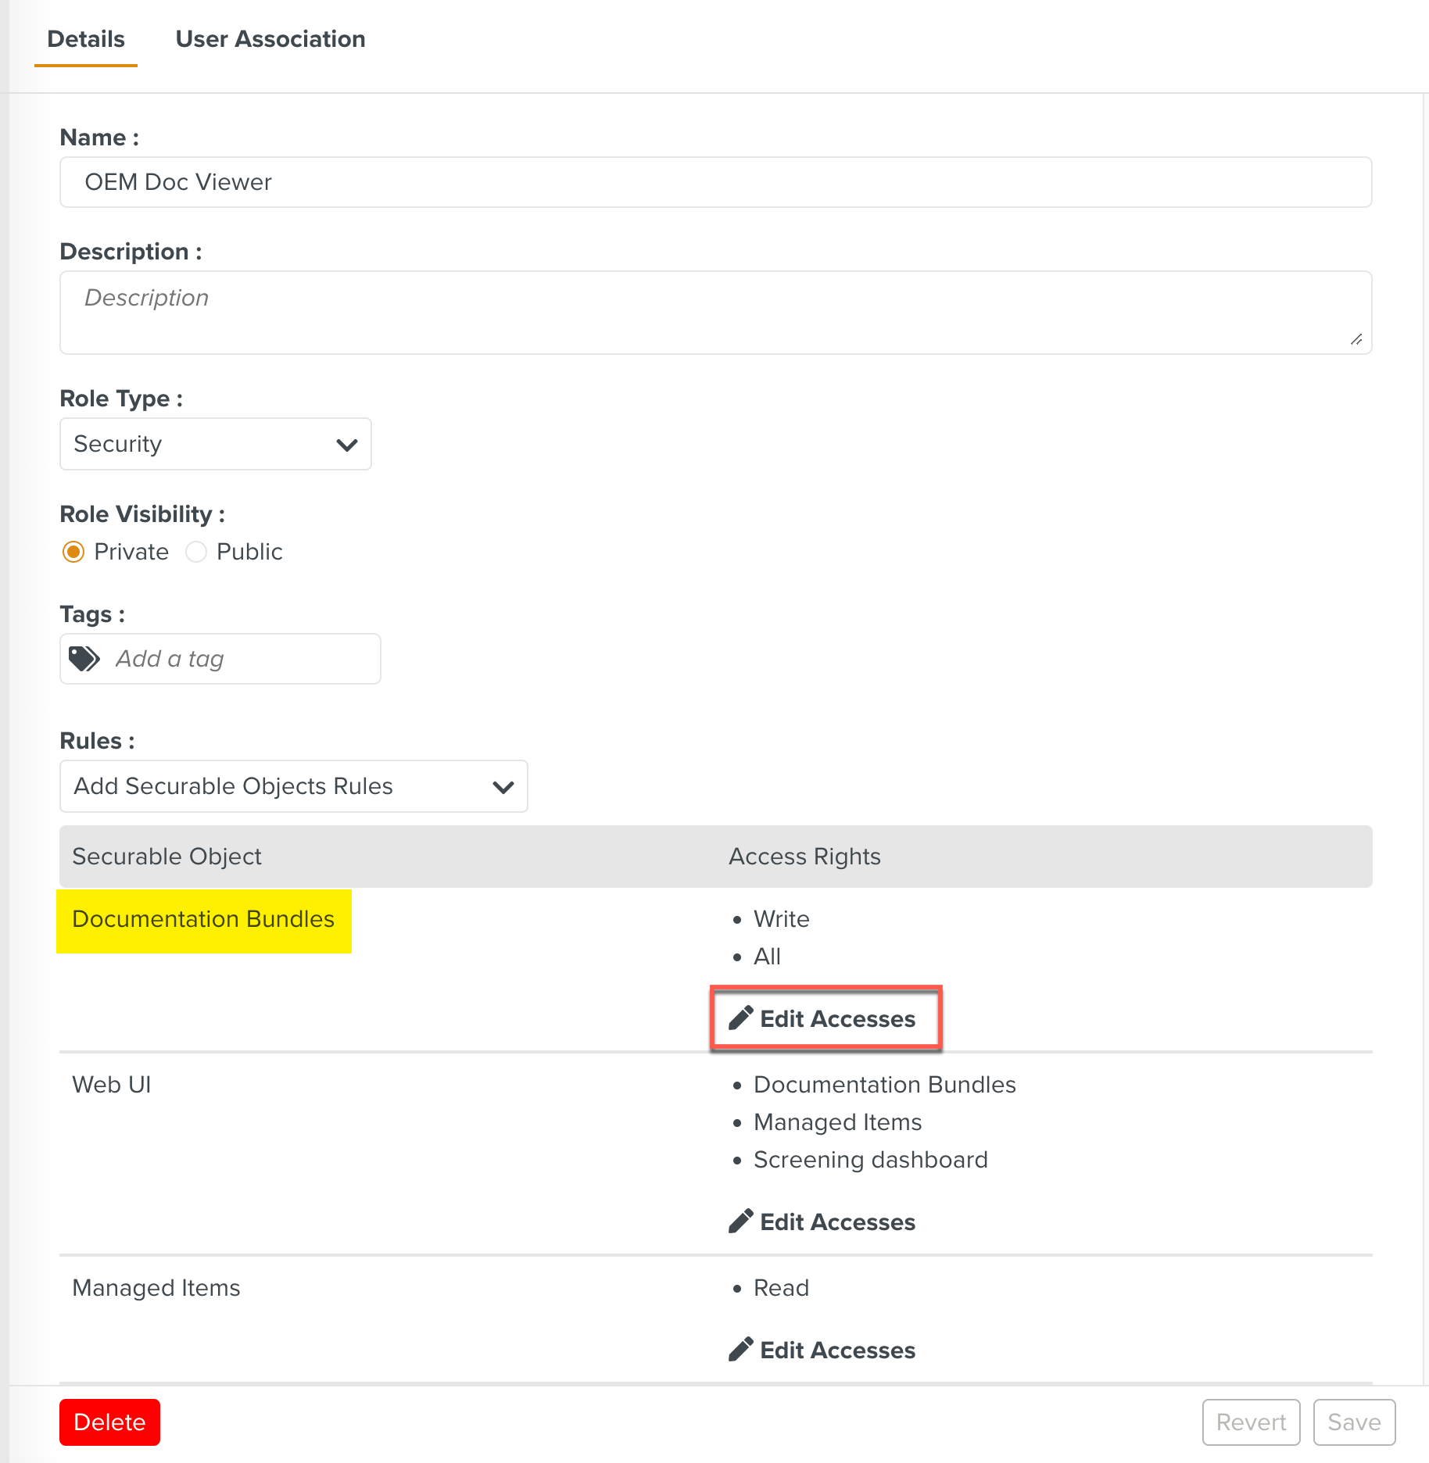Click pencil icon in Web UI row

740,1221
